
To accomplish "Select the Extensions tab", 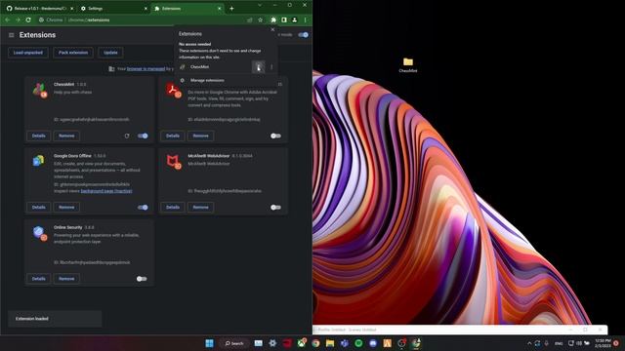I will pyautogui.click(x=187, y=9).
